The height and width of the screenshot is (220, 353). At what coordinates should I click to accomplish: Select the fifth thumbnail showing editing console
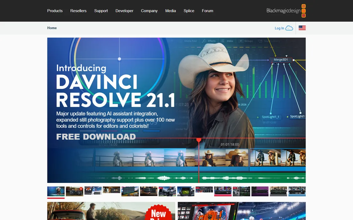tap(130, 191)
